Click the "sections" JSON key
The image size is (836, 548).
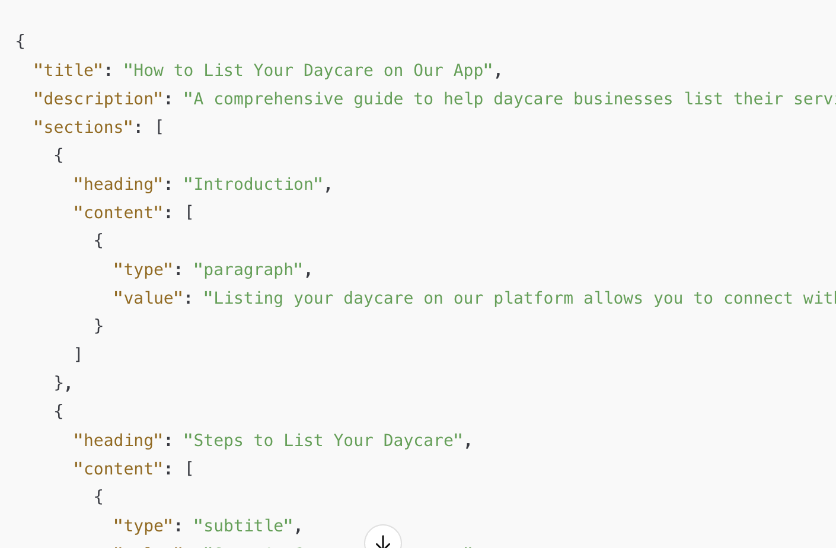click(x=84, y=127)
